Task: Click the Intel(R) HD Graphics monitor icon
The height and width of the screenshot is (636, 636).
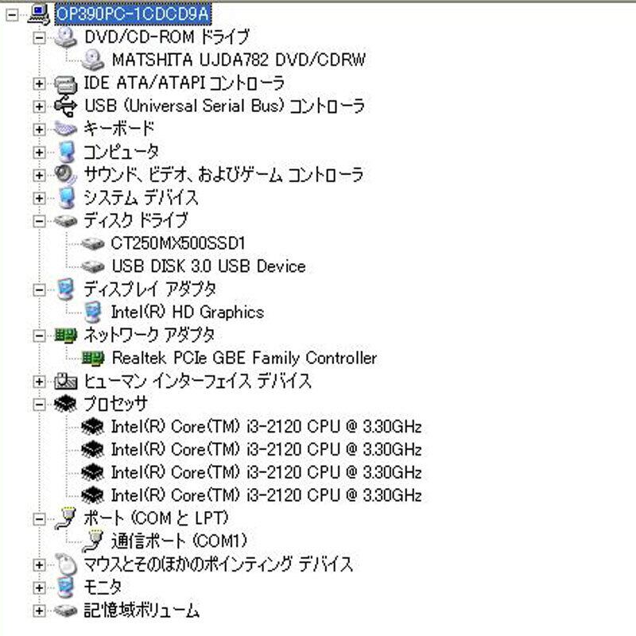Action: pos(93,312)
